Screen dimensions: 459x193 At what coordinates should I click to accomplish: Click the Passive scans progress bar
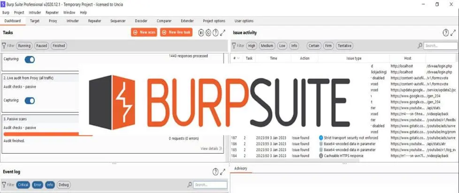click(x=47, y=134)
